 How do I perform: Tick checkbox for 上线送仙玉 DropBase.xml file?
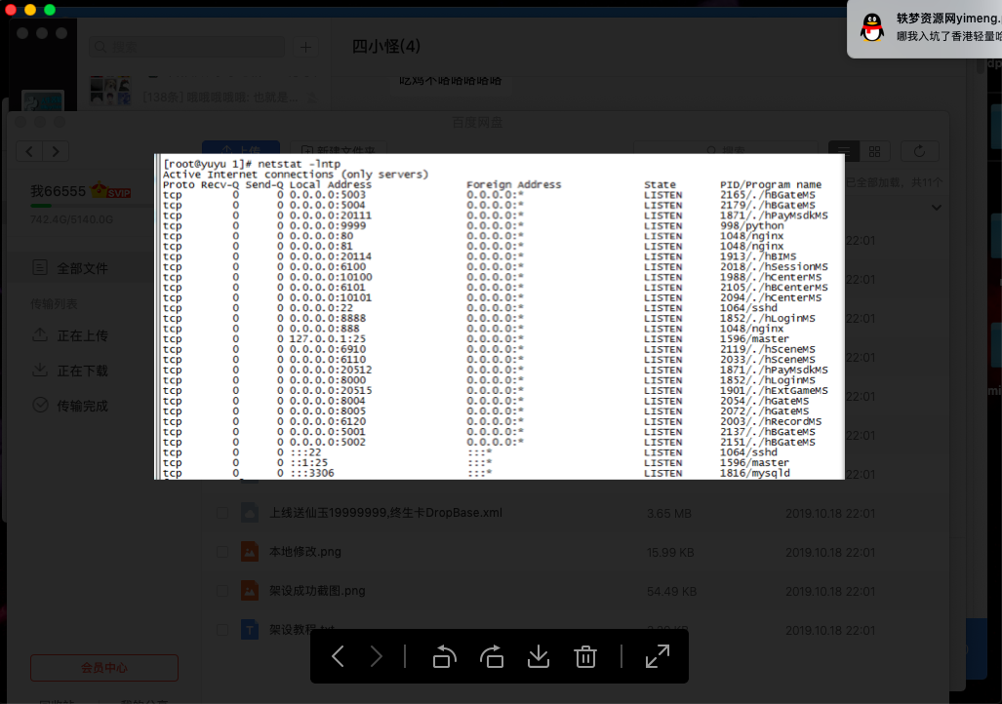click(222, 513)
